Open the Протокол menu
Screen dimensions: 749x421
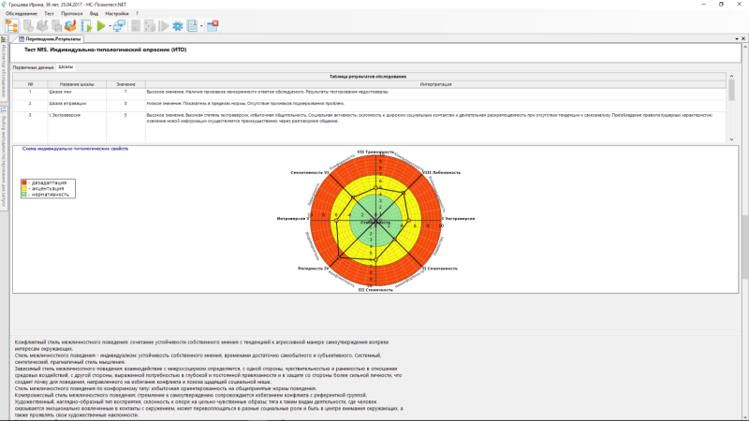(x=71, y=15)
